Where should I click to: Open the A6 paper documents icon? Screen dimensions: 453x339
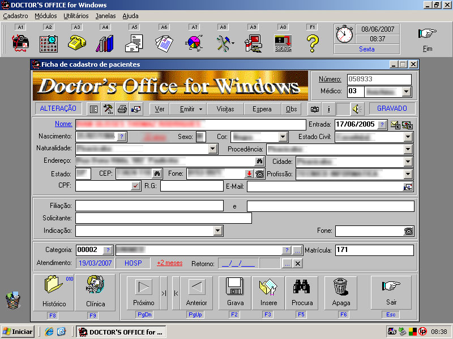164,44
